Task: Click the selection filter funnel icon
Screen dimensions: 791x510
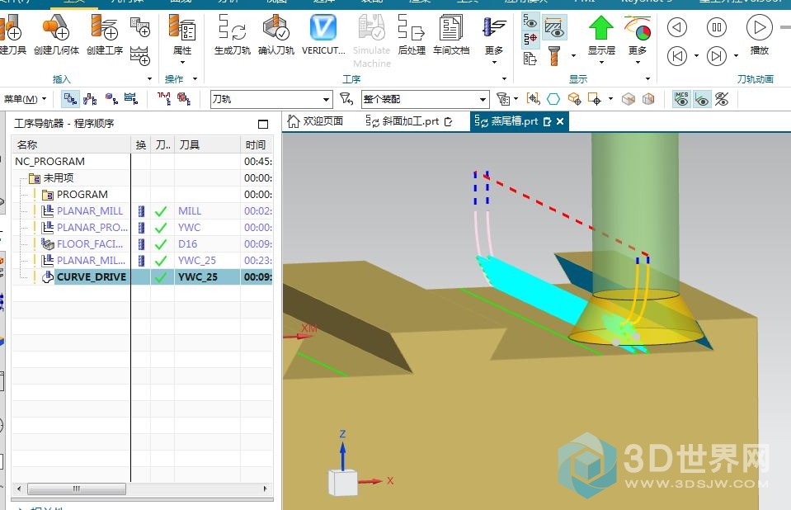Action: coord(346,98)
